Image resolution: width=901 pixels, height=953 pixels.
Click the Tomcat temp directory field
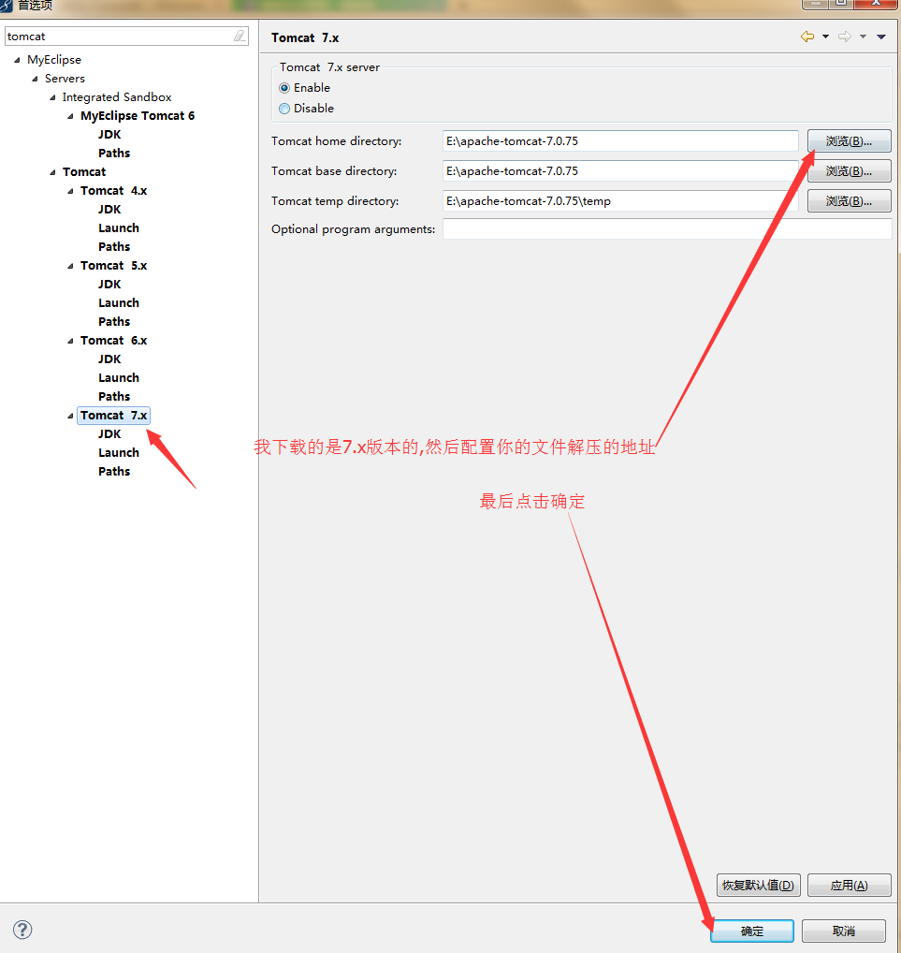(620, 201)
